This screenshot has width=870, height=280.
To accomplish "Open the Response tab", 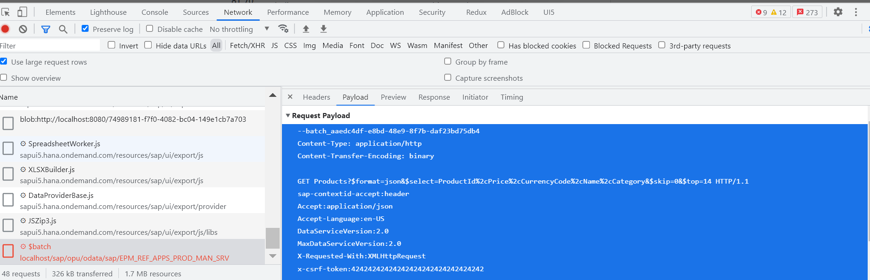I will pyautogui.click(x=434, y=97).
